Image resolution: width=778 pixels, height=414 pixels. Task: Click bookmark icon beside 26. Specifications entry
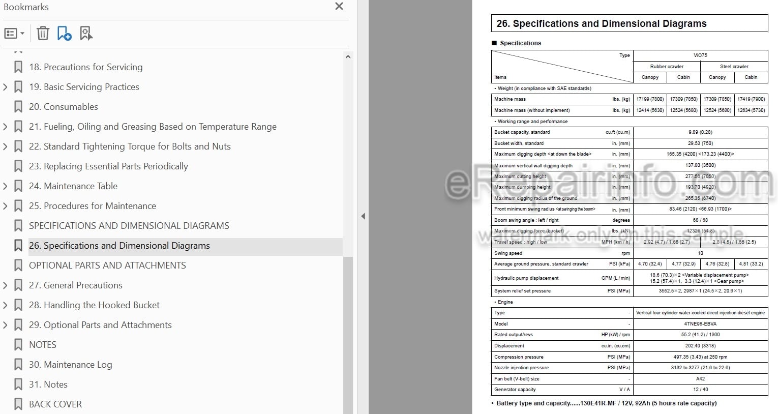pos(18,246)
